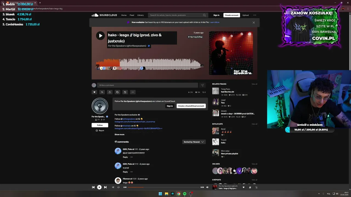Follow artist via player bar icon
Image resolution: width=351 pixels, height=197 pixels.
coord(250,187)
